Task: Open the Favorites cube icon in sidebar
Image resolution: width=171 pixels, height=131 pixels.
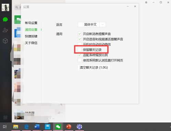Action: click(x=5, y=41)
